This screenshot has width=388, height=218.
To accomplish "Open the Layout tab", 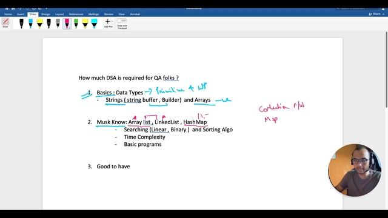I will (59, 15).
